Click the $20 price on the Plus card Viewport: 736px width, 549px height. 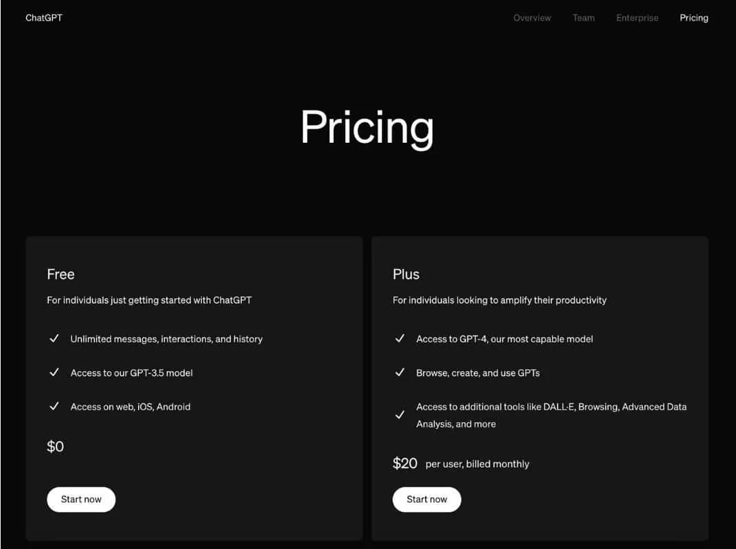[405, 463]
